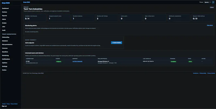Select Baselines in the sidebar
The width and height of the screenshot is (216, 109).
pos(5,52)
